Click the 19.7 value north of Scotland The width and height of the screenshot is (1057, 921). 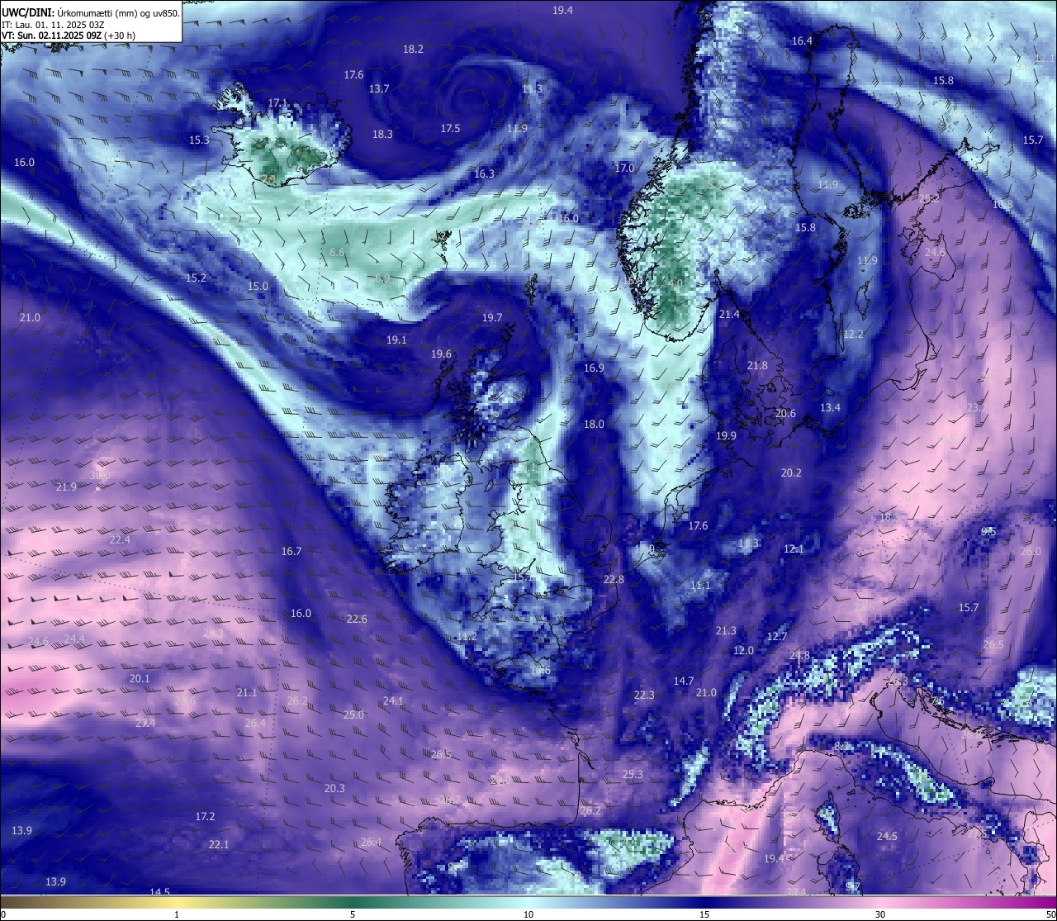492,317
